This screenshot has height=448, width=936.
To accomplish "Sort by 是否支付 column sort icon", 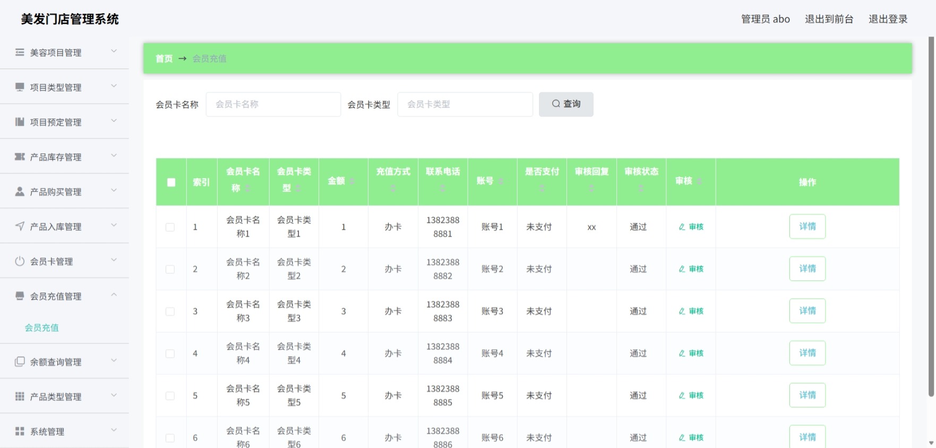I will (x=542, y=188).
